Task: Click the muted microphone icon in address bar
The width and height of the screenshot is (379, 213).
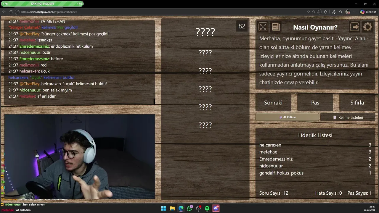Action: (x=318, y=12)
